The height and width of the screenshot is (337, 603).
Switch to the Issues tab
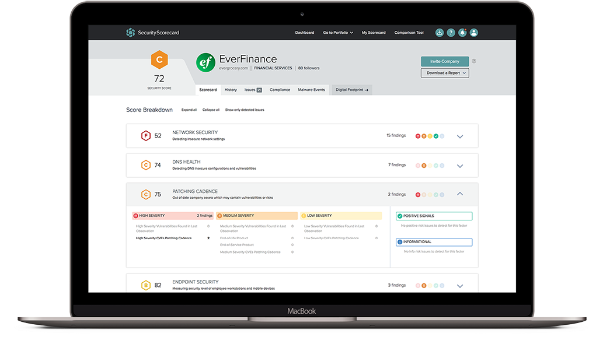(x=253, y=90)
